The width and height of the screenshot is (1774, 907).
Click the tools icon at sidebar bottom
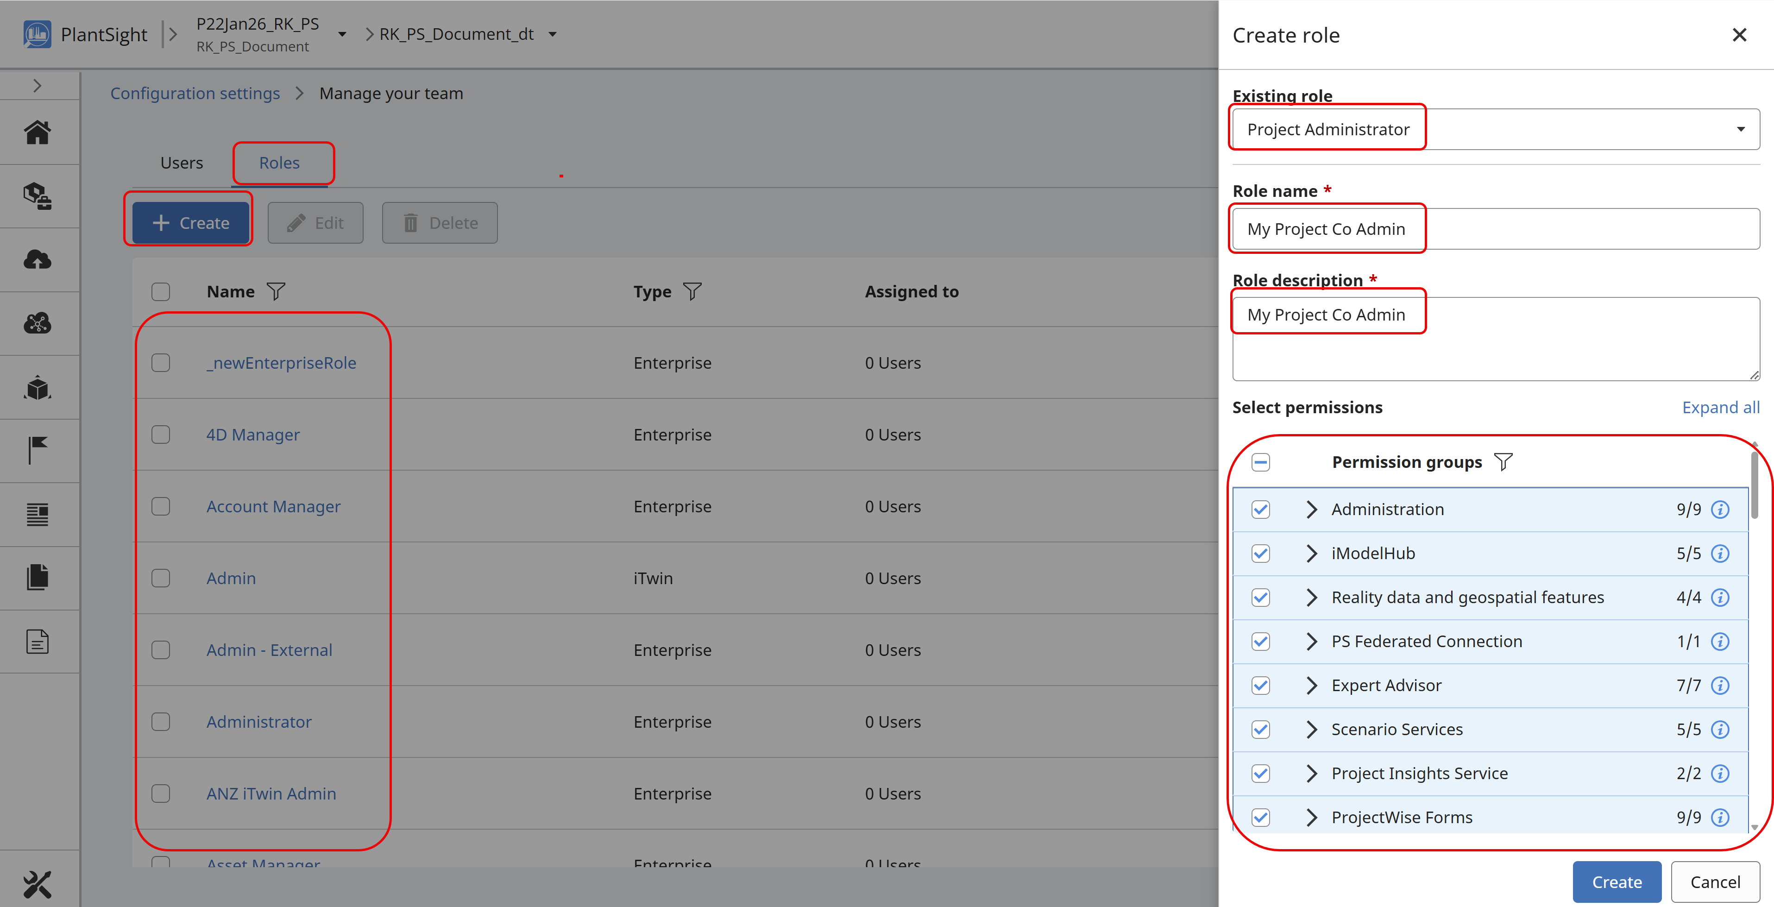(38, 884)
